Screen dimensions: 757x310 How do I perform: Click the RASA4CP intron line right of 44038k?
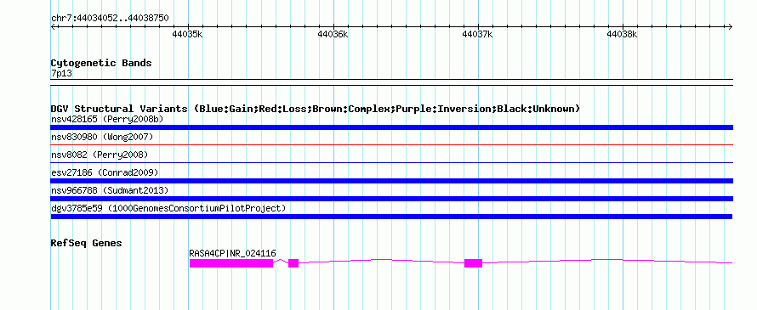(678, 262)
